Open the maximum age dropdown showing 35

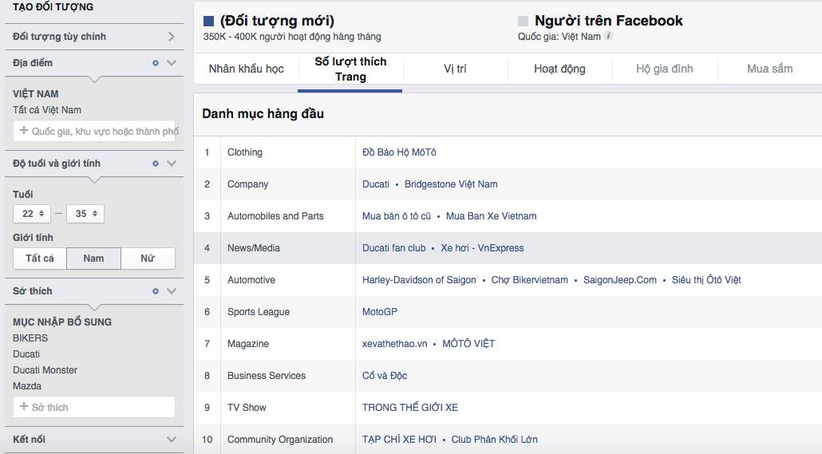pyautogui.click(x=85, y=213)
